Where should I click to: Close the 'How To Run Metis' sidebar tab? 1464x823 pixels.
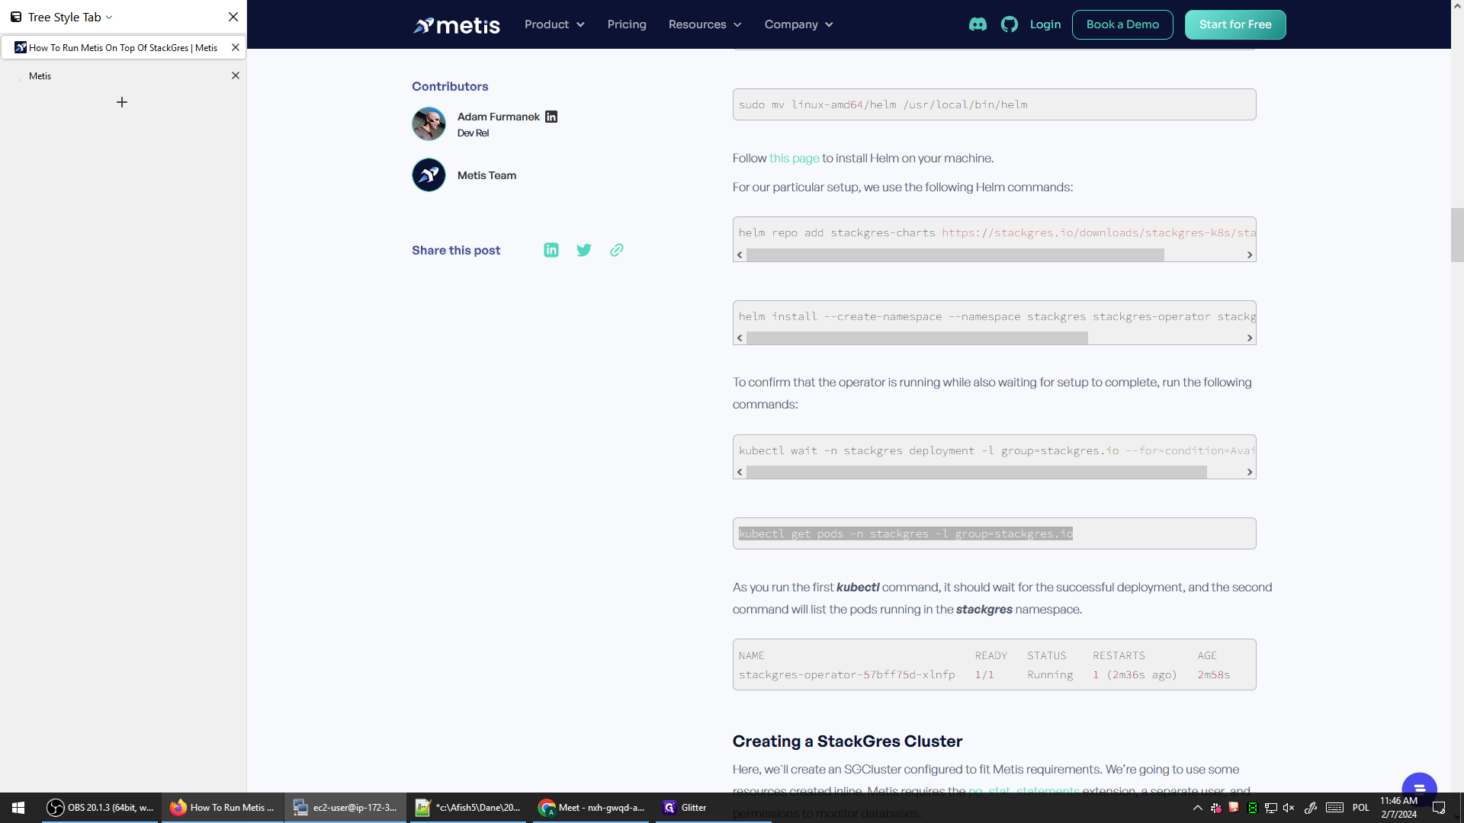tap(236, 47)
